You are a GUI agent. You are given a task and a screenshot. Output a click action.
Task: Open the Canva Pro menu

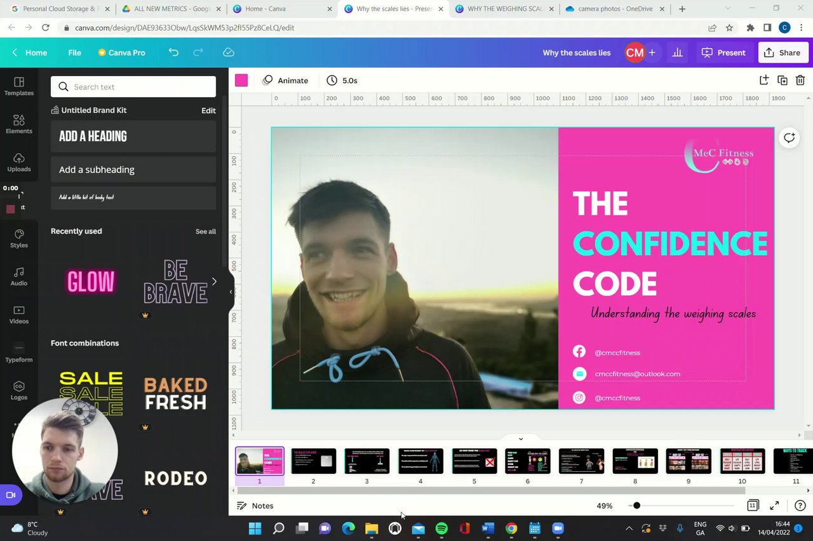click(x=121, y=53)
